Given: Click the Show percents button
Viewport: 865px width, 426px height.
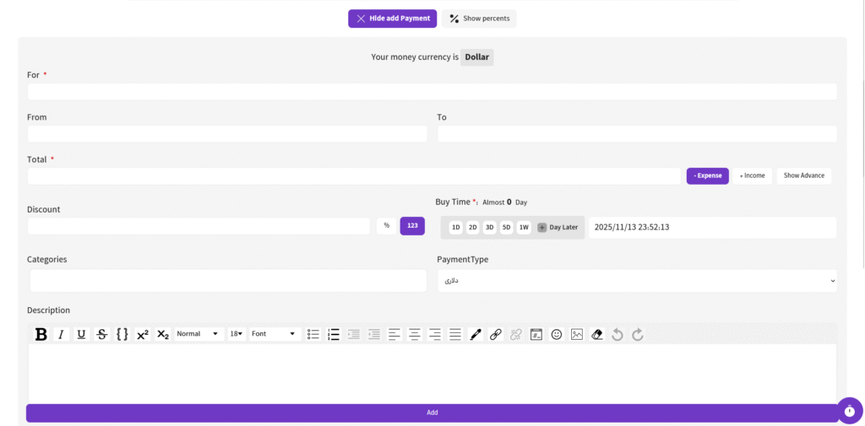Looking at the screenshot, I should tap(479, 19).
